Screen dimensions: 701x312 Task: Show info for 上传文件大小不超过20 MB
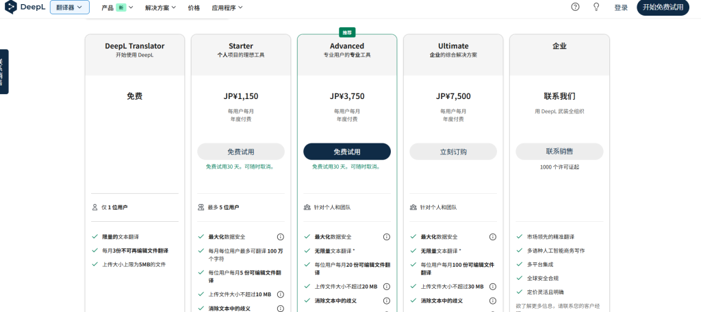tap(387, 287)
